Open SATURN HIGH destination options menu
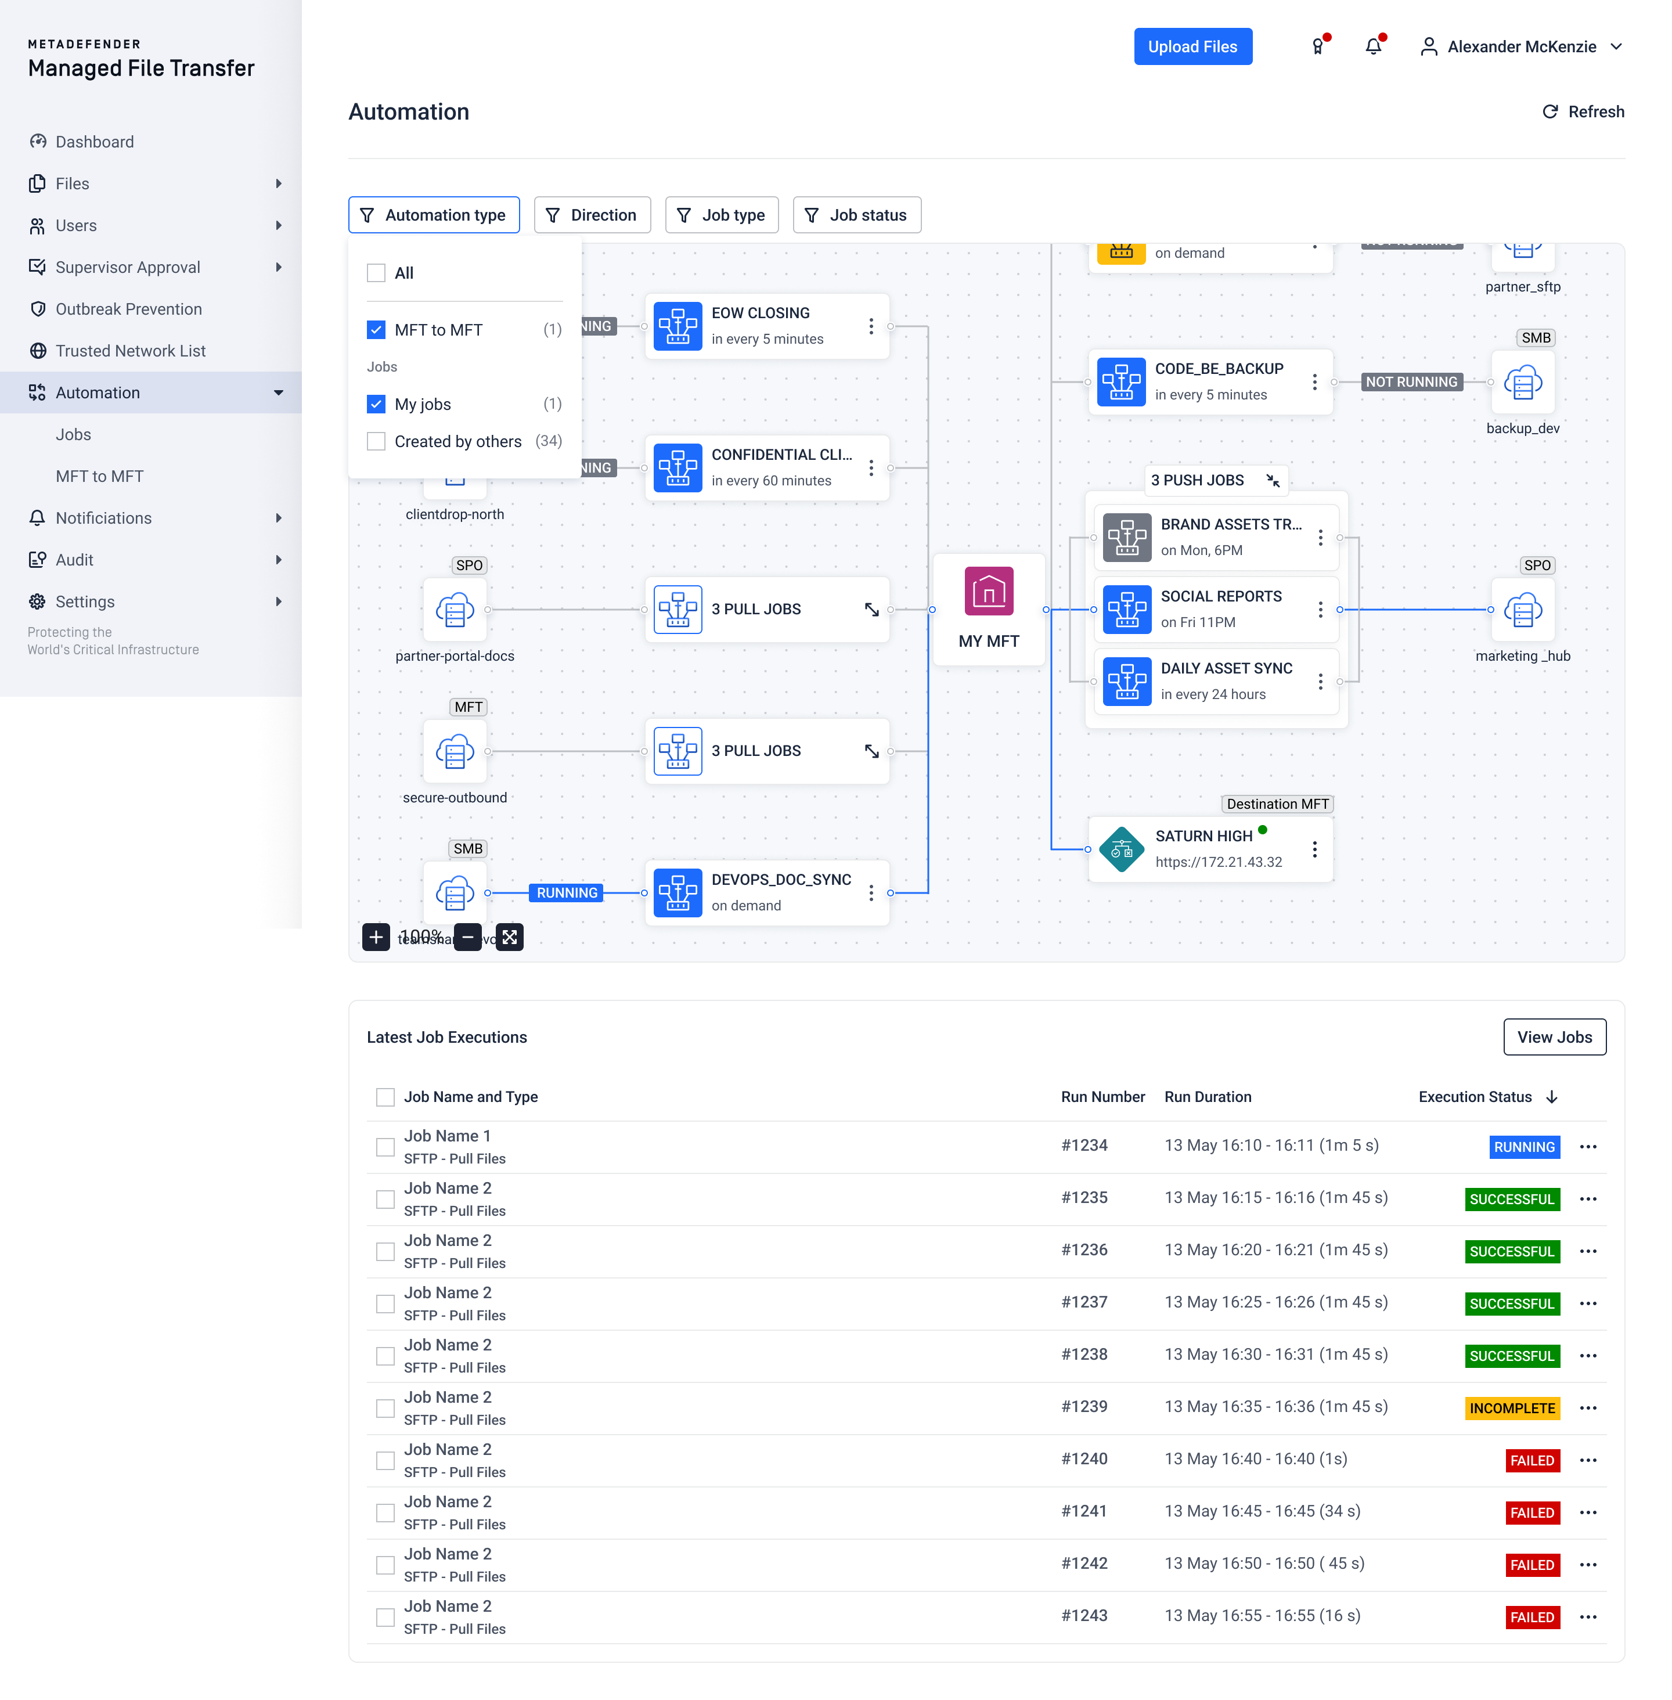 tap(1314, 849)
